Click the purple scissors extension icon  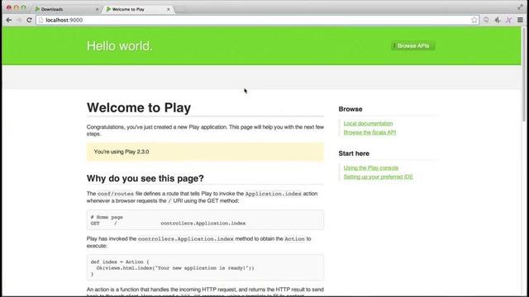click(508, 20)
